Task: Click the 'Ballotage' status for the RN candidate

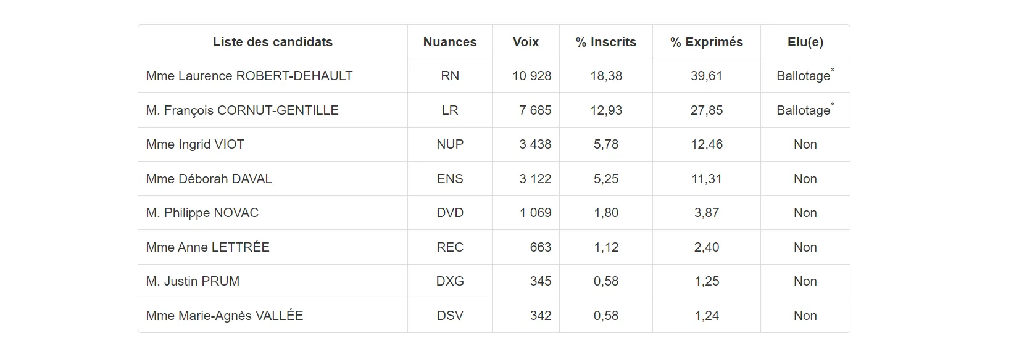Action: point(804,76)
